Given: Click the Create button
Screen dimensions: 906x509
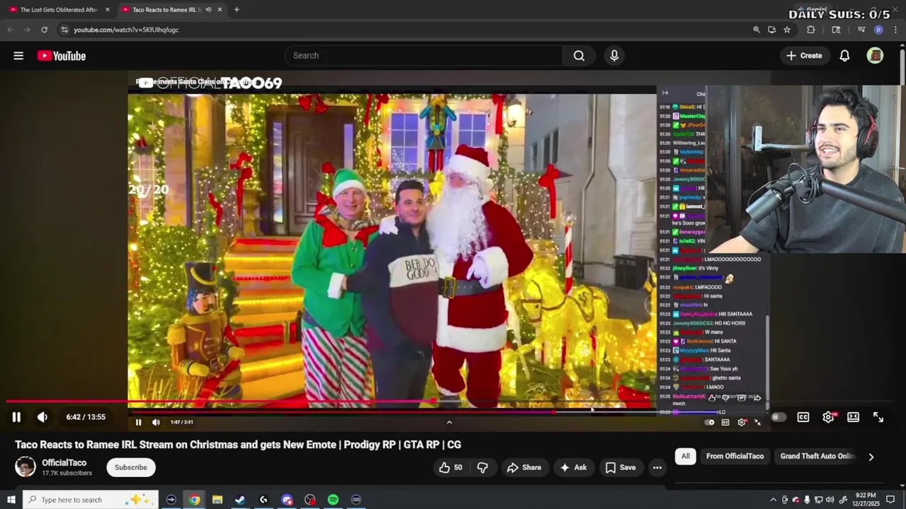Looking at the screenshot, I should pyautogui.click(x=804, y=56).
